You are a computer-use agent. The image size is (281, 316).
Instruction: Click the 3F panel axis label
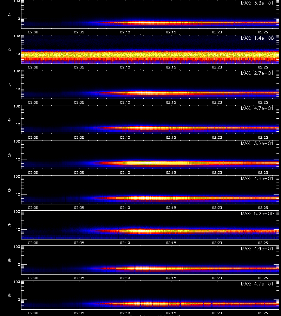click(x=9, y=84)
